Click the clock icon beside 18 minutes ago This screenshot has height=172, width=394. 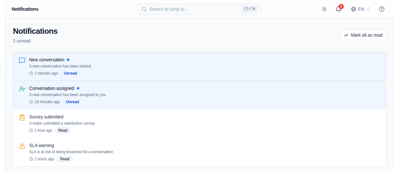pos(31,102)
